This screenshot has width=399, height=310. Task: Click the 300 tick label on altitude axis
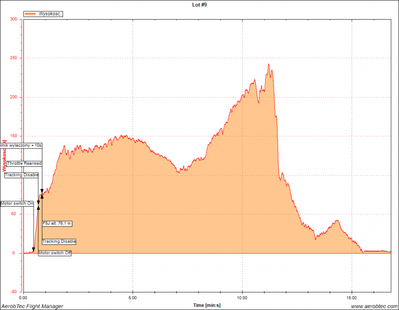13,19
